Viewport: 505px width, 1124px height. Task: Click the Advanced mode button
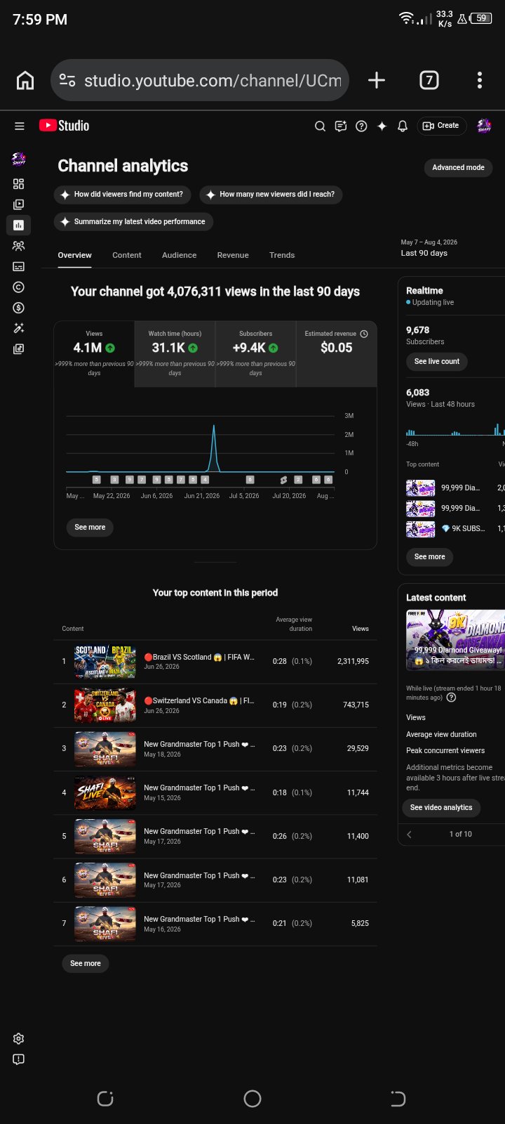(458, 168)
